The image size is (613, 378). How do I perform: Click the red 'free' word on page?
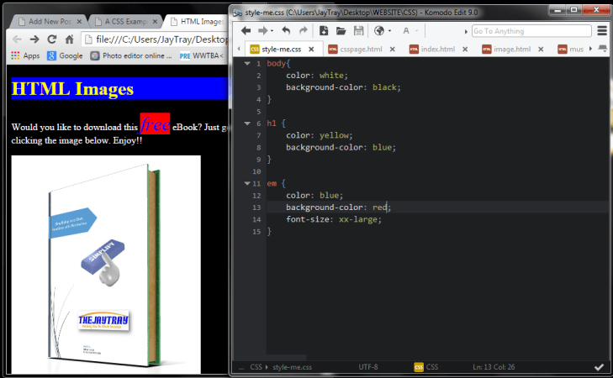pos(155,124)
